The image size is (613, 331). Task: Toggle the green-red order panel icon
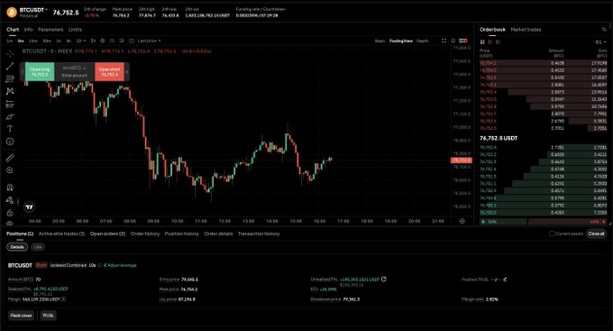click(463, 41)
